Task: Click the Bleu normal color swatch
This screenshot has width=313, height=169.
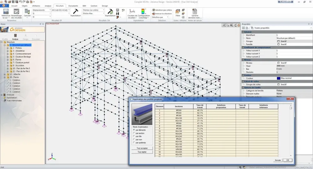Action: coord(279,78)
